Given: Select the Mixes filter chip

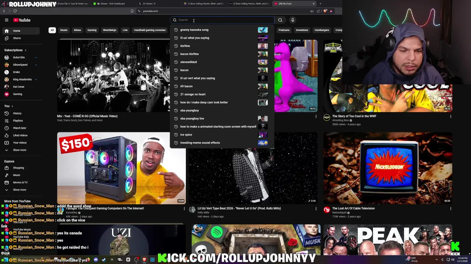Looking at the screenshot, I should point(77,30).
